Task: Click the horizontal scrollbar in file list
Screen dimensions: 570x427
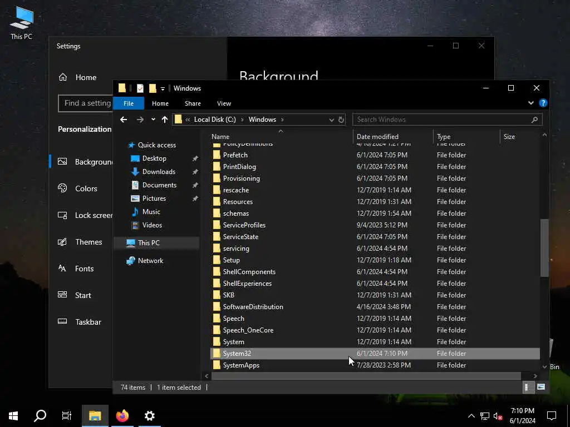Action: click(366, 376)
